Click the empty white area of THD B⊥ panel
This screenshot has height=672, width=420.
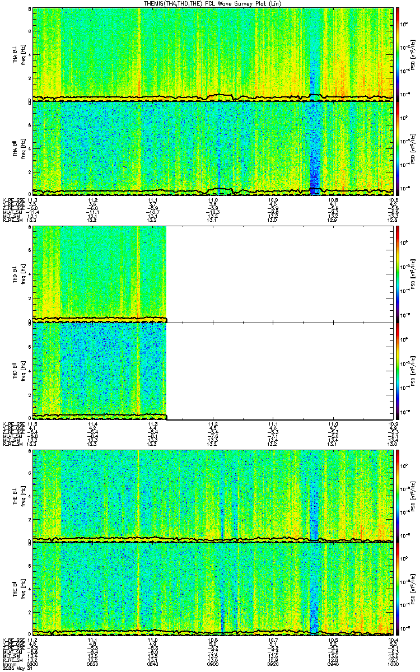tap(281, 273)
